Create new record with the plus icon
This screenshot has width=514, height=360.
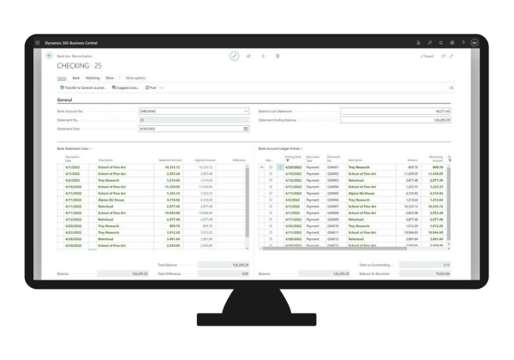pos(263,56)
